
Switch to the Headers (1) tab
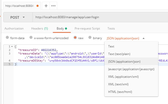tap(40, 29)
